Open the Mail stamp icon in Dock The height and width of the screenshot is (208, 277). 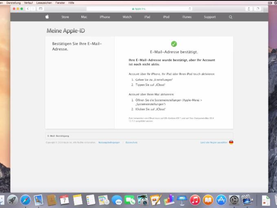[x=39, y=200]
